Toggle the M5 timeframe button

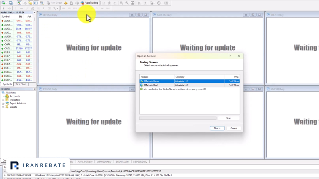click(x=69, y=8)
